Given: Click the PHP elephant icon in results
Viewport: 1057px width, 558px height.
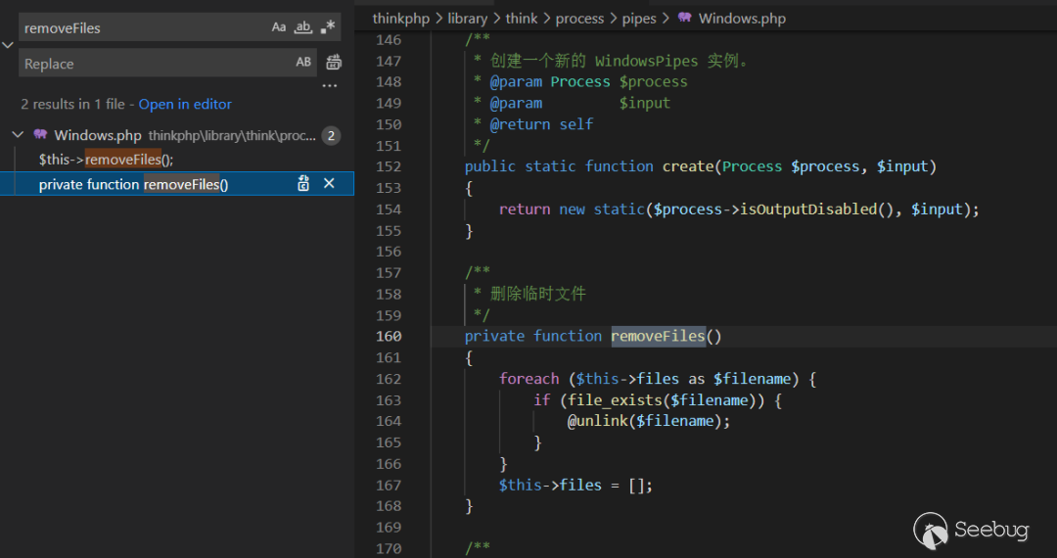Looking at the screenshot, I should point(40,135).
